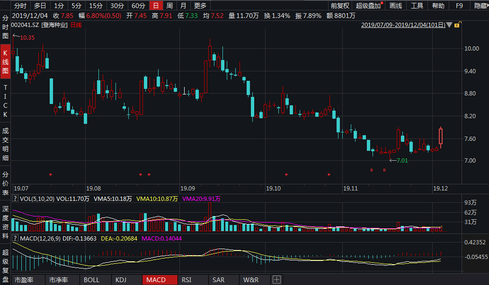The width and height of the screenshot is (489, 285).
Task: Open 成交明细 in the left sidebar
Action: click(x=5, y=144)
